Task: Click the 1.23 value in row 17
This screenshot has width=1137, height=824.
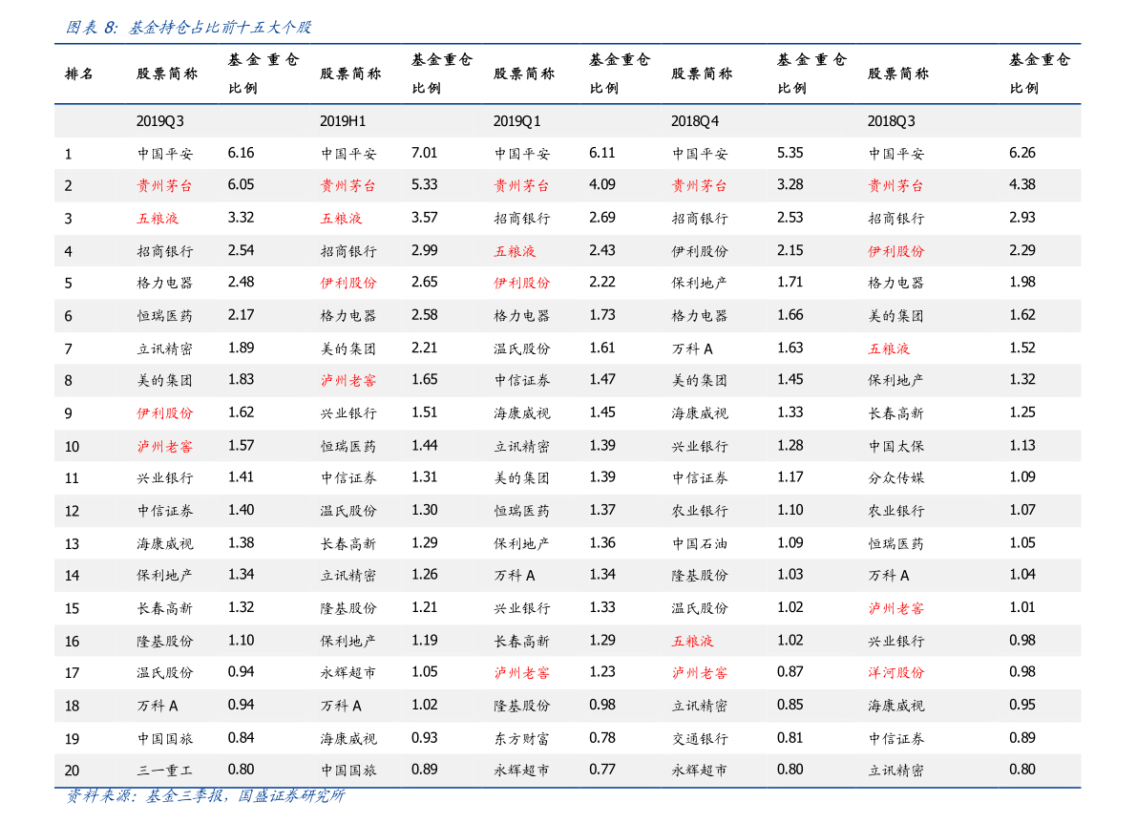Action: pyautogui.click(x=601, y=671)
